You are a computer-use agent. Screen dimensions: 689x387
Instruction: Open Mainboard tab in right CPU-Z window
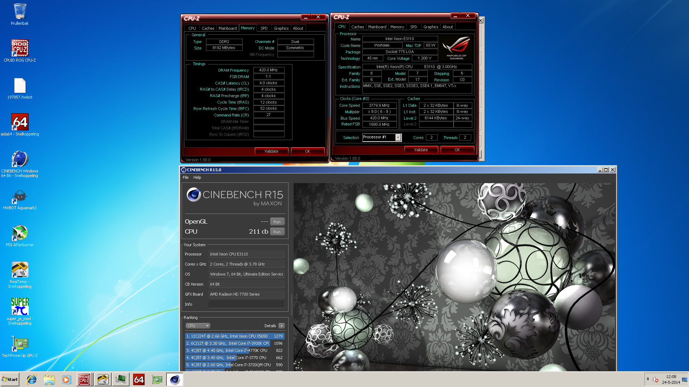[x=377, y=27]
